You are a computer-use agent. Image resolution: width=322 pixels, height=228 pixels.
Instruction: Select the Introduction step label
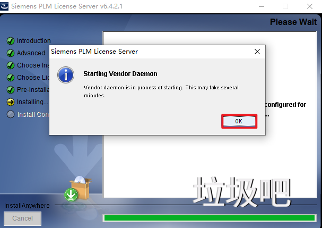(x=33, y=41)
